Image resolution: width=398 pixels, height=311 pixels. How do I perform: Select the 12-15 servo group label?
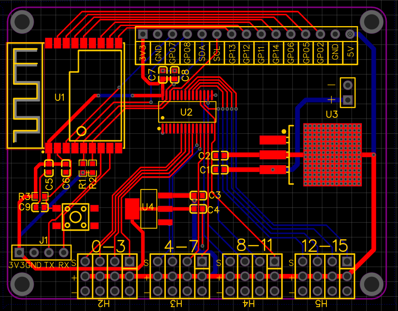[x=324, y=246]
